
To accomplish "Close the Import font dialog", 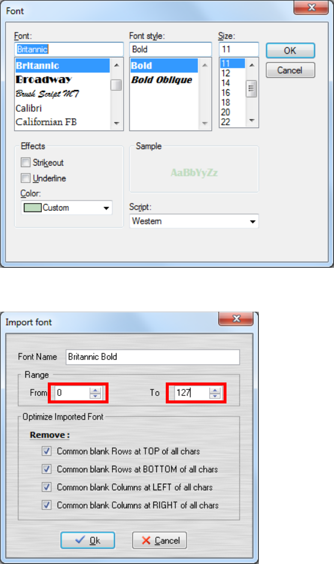I will pos(236,318).
